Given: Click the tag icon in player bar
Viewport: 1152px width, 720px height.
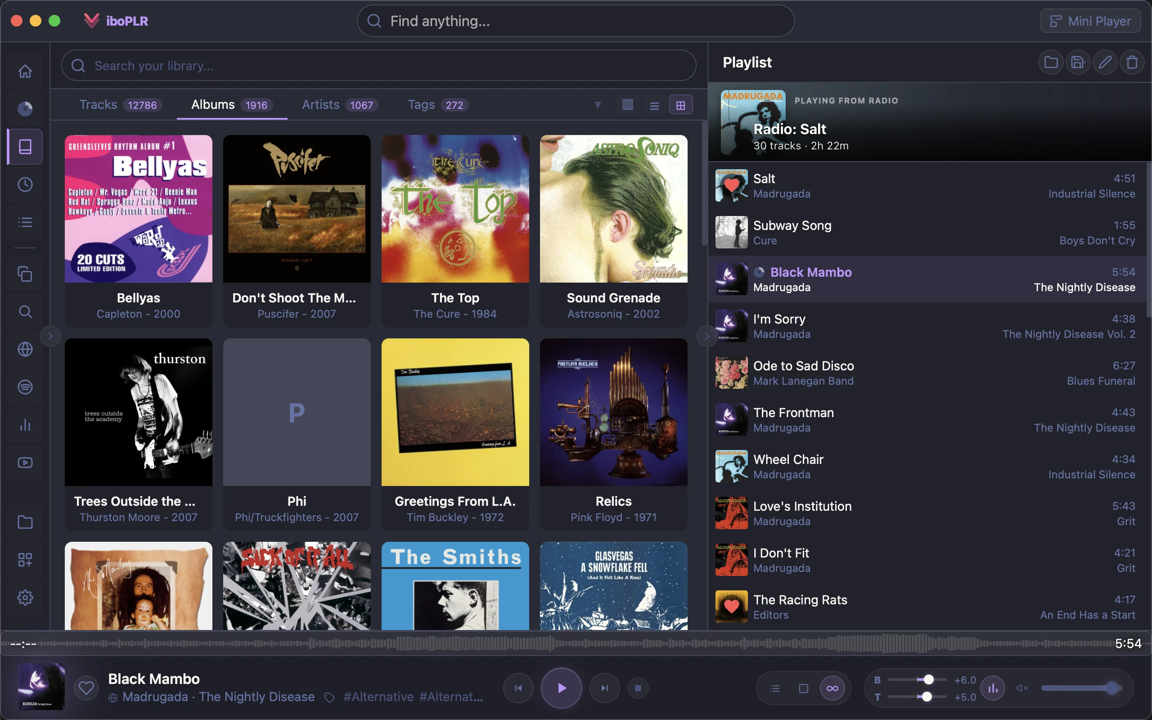Looking at the screenshot, I should click(329, 697).
